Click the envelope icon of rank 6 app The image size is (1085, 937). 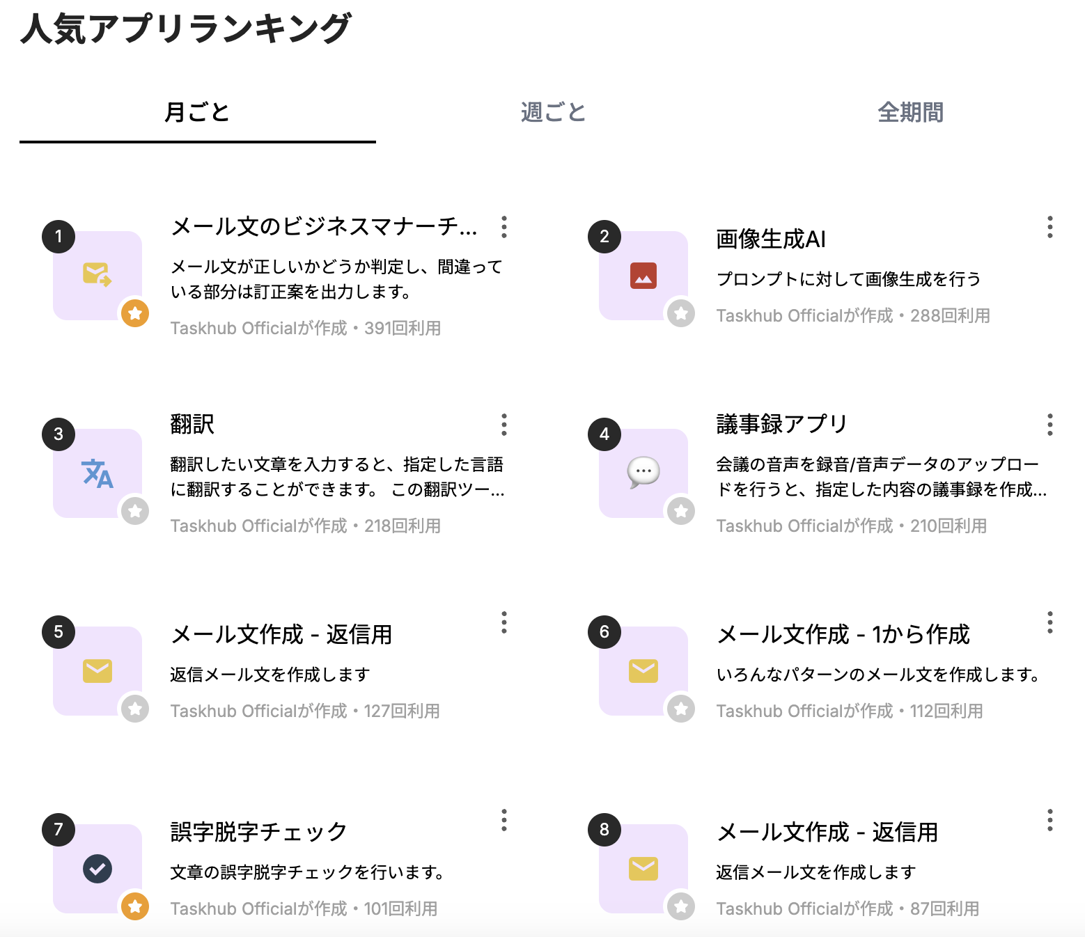tap(643, 671)
